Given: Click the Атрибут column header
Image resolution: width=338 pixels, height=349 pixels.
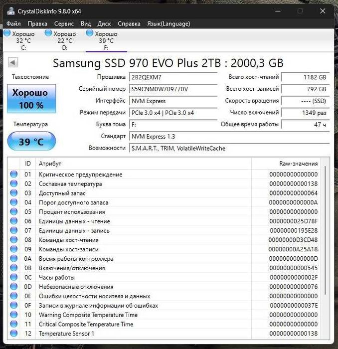Looking at the screenshot, I should (x=144, y=164).
